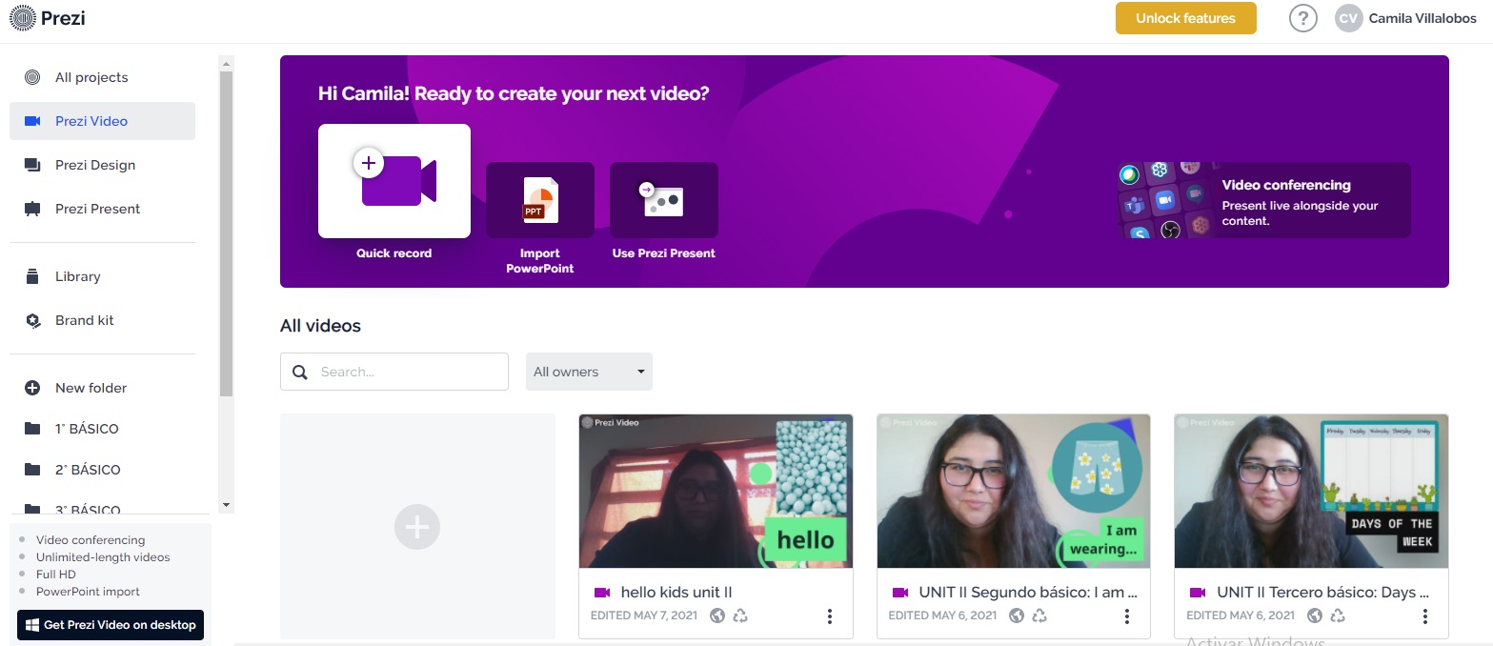Click the video conferencing apps icon grid
1493x646 pixels.
click(1166, 200)
